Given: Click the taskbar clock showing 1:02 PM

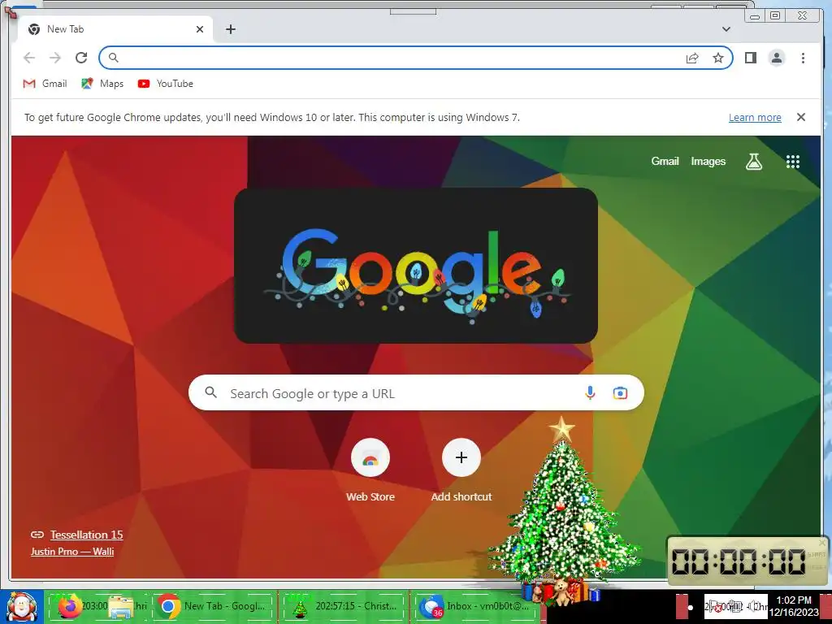Looking at the screenshot, I should (793, 606).
